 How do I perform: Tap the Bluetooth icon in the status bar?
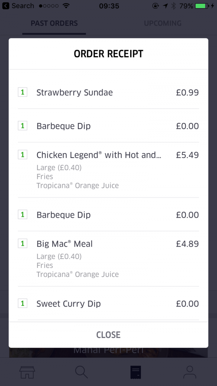(x=174, y=6)
